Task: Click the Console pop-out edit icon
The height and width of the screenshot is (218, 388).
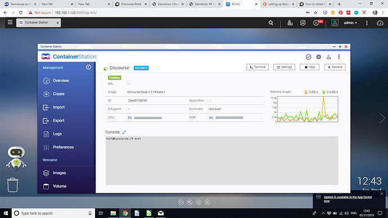Action: coord(124,132)
